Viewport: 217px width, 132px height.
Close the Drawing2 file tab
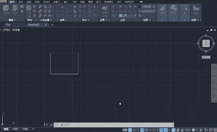pos(46,25)
